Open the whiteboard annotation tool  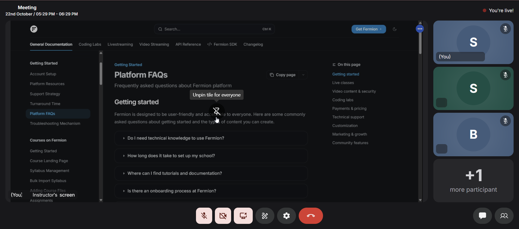(x=265, y=216)
